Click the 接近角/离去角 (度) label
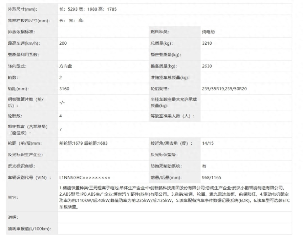The width and height of the screenshot is (303, 240). point(171,143)
